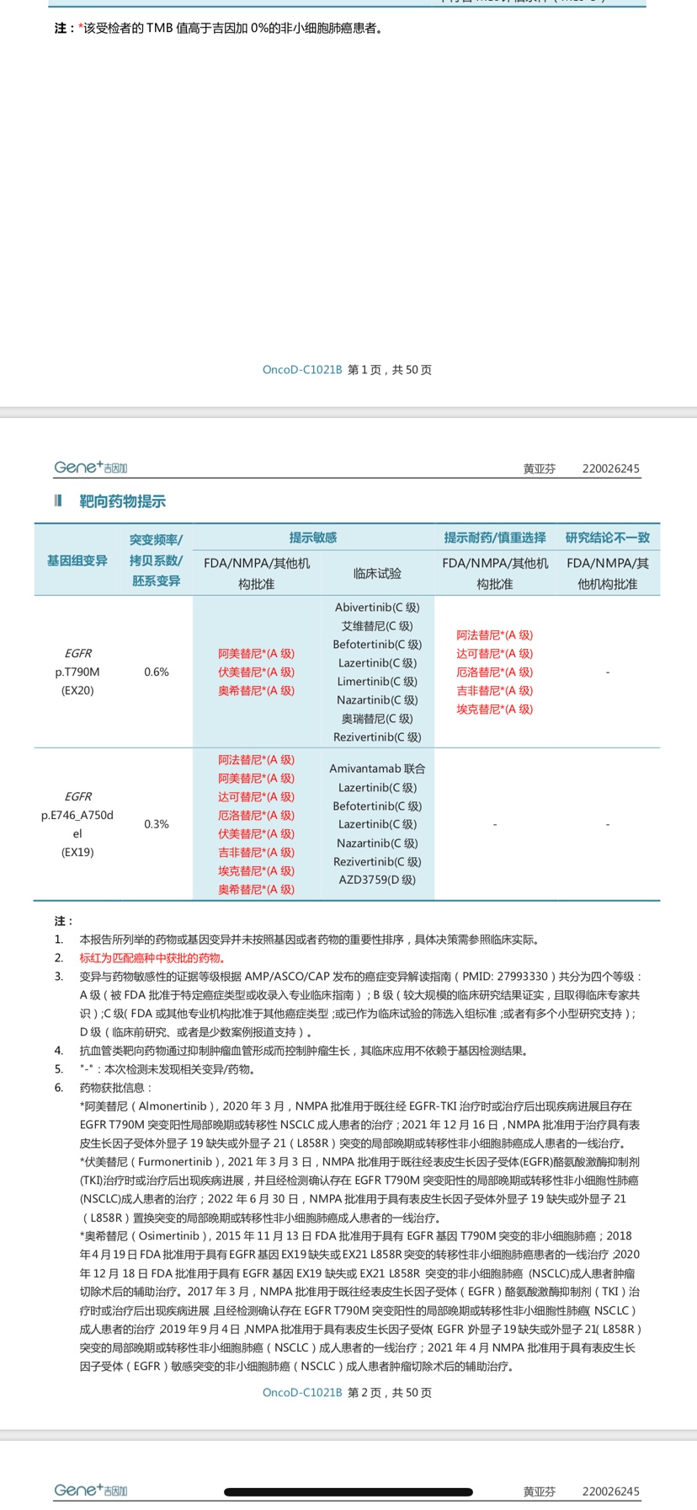Select the TMB note about 非小细胞肺癌患者
This screenshot has width=697, height=1510.
pyautogui.click(x=219, y=28)
